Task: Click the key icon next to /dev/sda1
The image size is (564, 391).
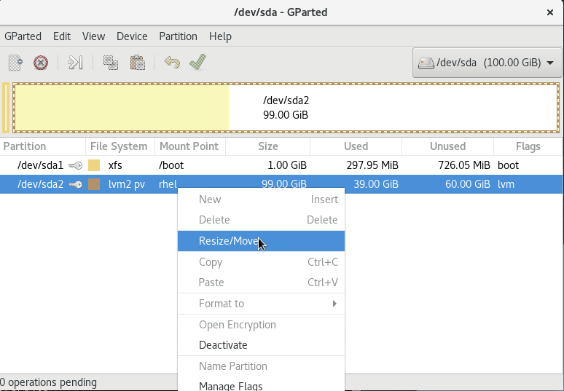Action: click(76, 165)
